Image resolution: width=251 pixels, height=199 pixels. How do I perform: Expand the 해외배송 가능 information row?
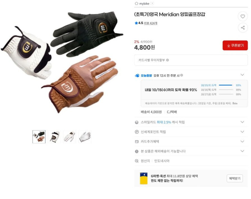point(242,151)
